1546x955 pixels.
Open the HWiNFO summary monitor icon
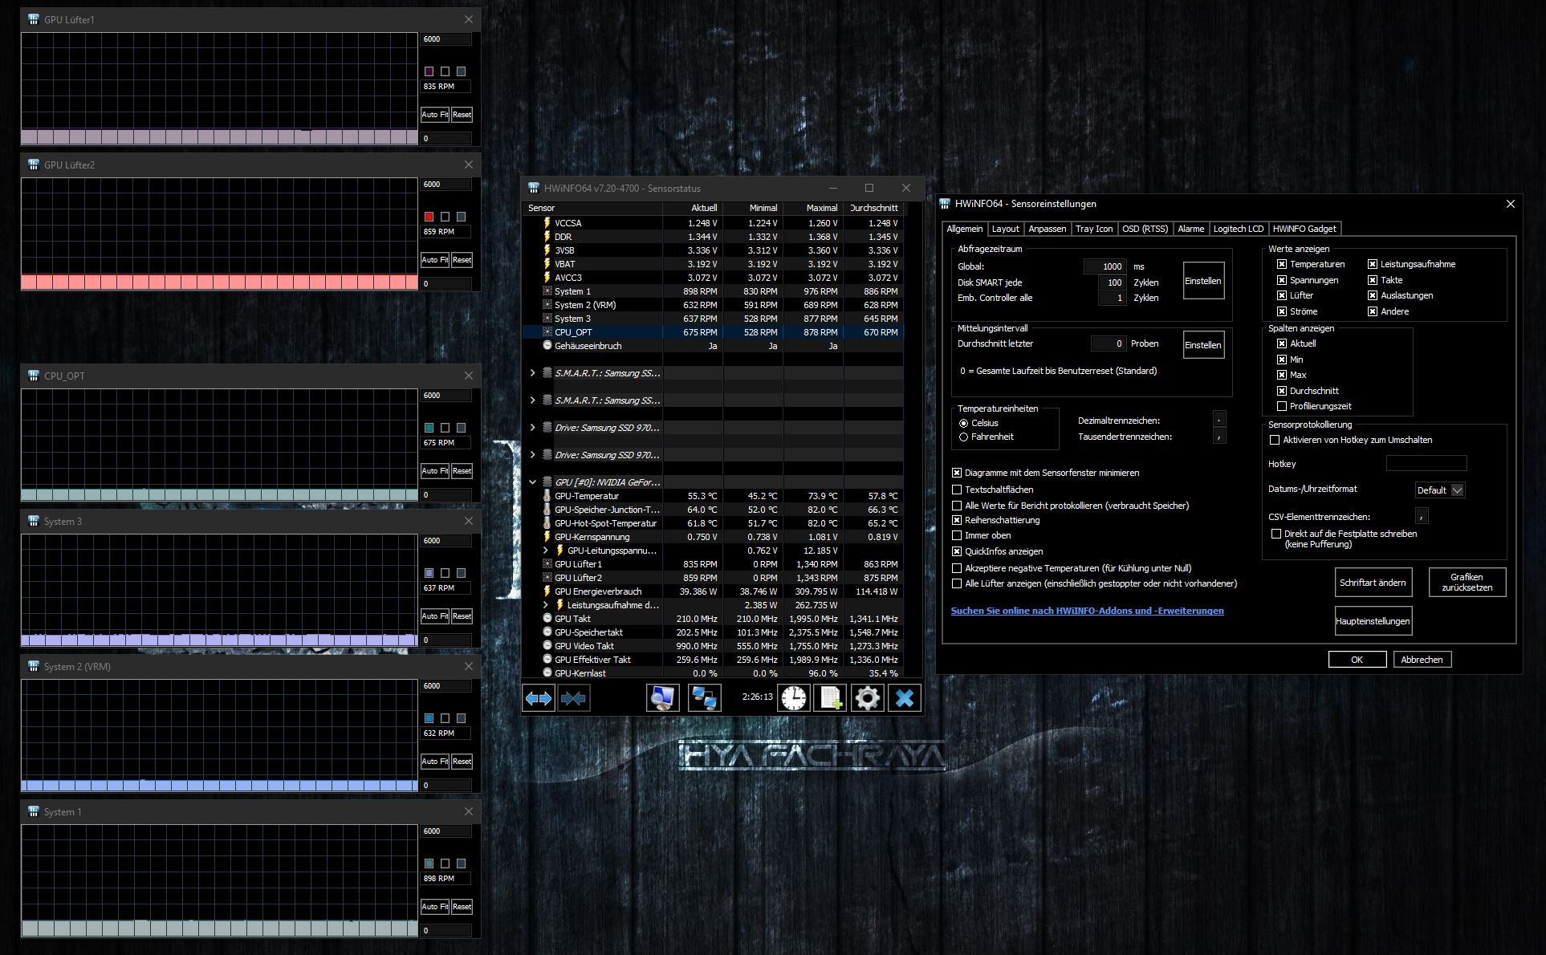point(662,698)
